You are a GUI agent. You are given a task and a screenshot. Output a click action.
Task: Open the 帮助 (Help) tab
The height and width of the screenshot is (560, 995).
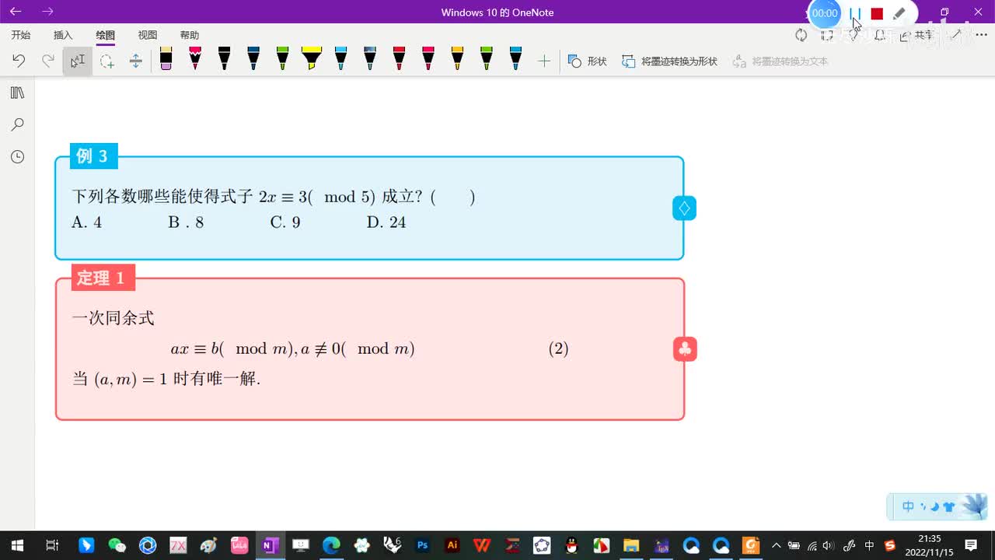[189, 35]
